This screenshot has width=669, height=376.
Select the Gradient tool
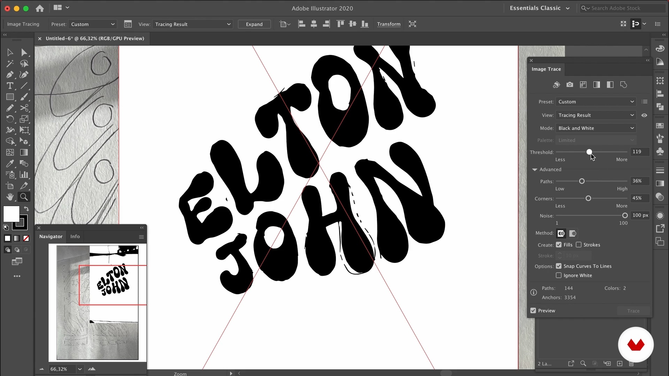coord(24,152)
